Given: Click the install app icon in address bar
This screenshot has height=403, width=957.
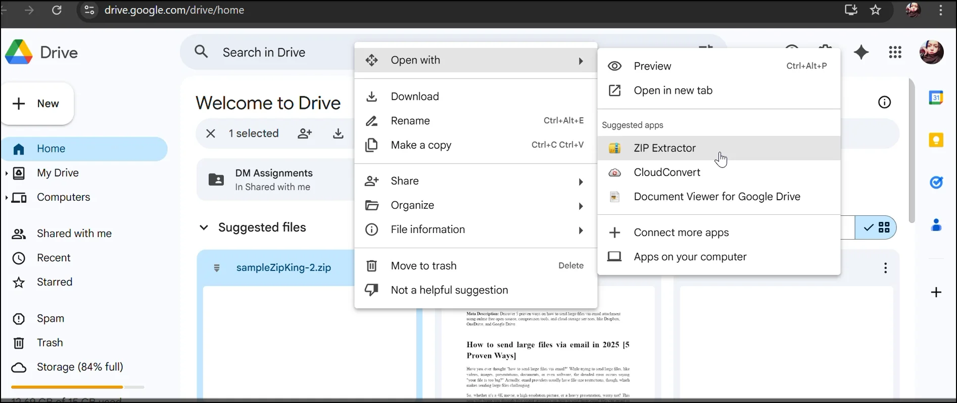Looking at the screenshot, I should click(851, 10).
